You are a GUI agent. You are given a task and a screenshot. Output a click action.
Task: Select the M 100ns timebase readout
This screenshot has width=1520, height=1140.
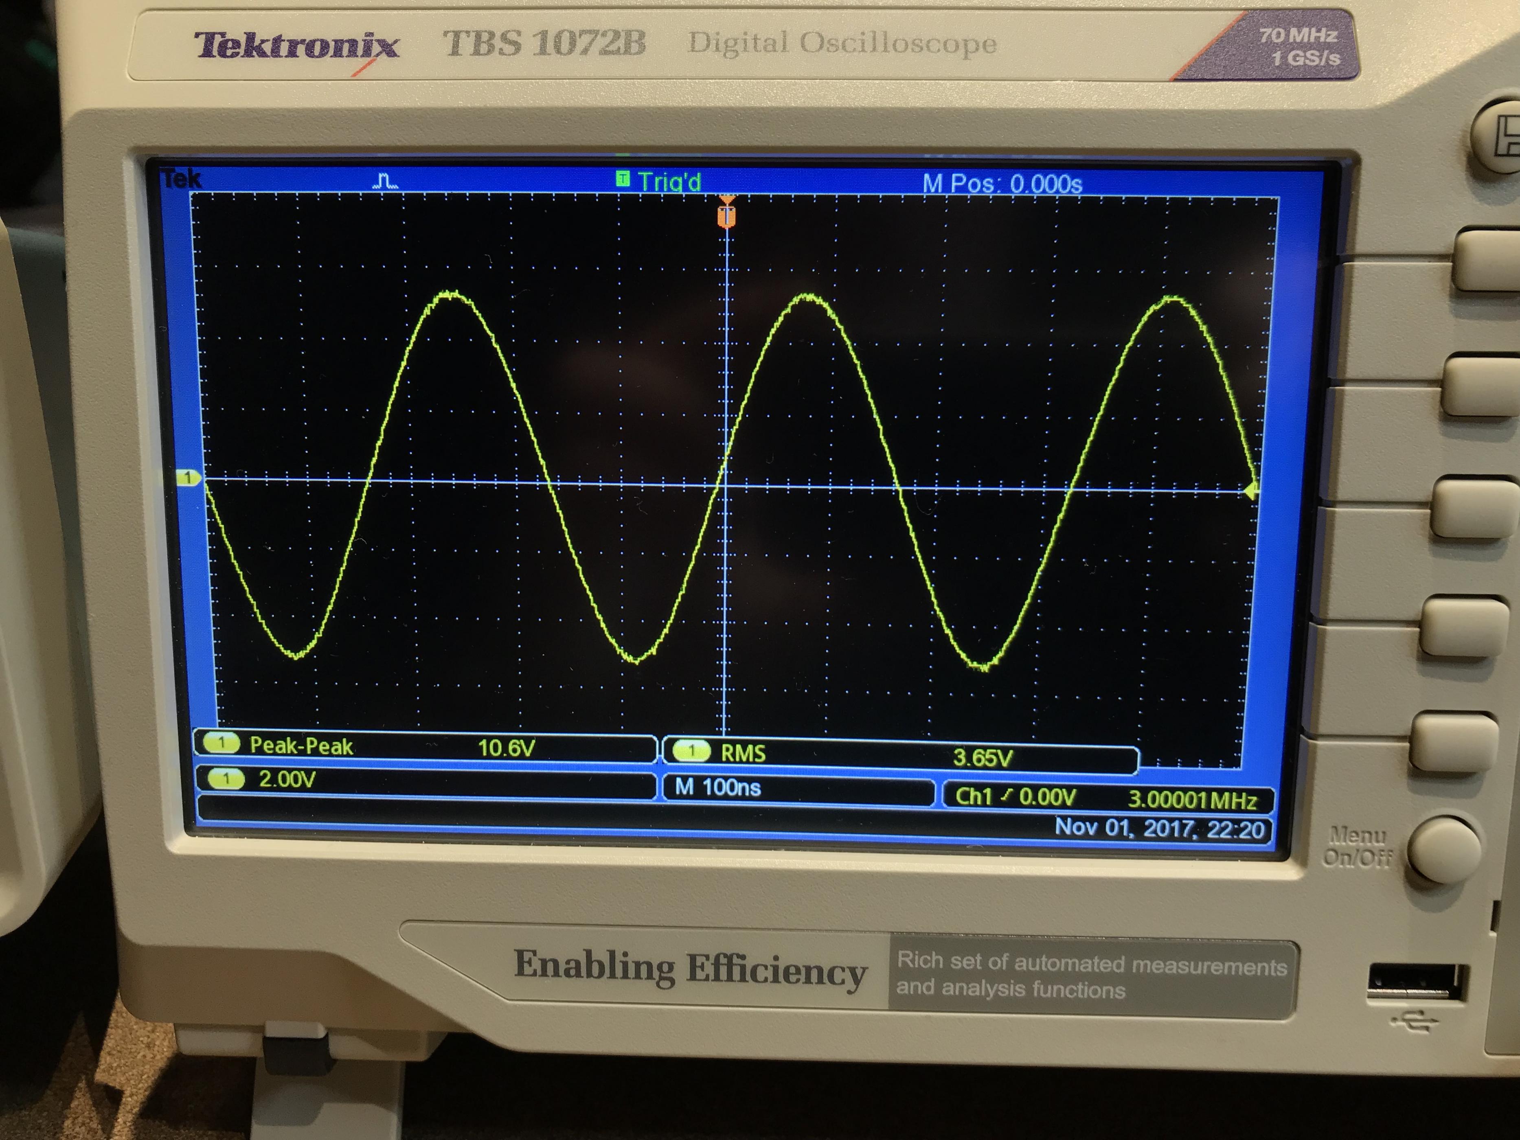pyautogui.click(x=718, y=787)
